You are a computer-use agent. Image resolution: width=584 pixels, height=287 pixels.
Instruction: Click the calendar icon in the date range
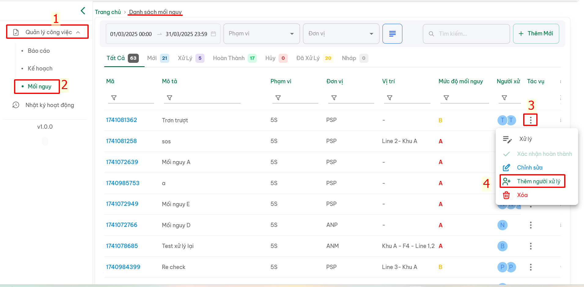point(213,34)
